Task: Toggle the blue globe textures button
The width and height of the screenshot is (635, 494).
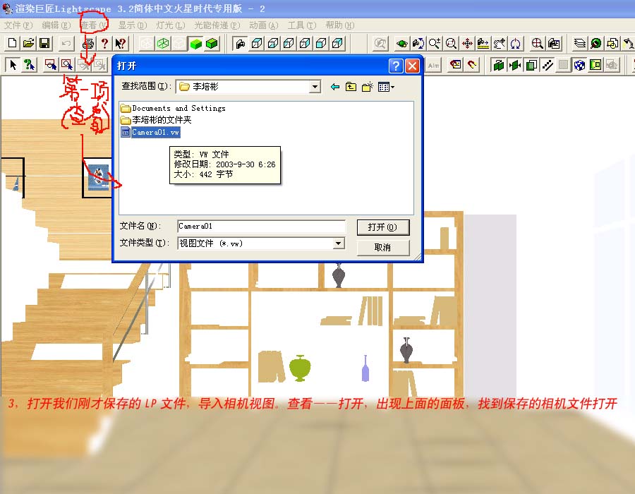Action: coord(579,65)
